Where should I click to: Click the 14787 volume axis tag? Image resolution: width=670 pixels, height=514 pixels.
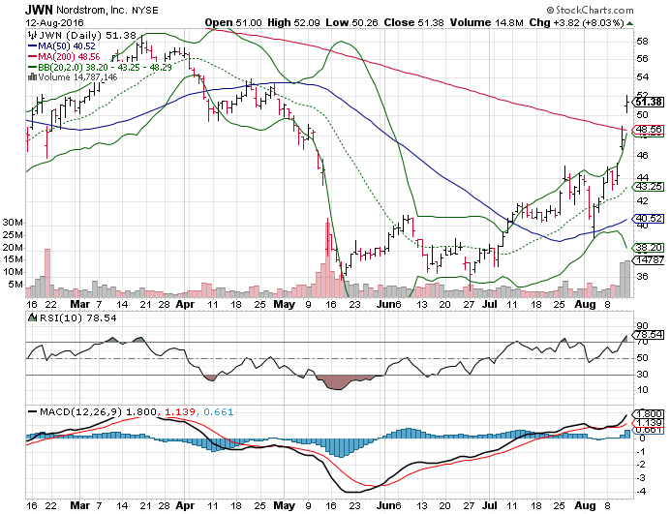coord(648,259)
